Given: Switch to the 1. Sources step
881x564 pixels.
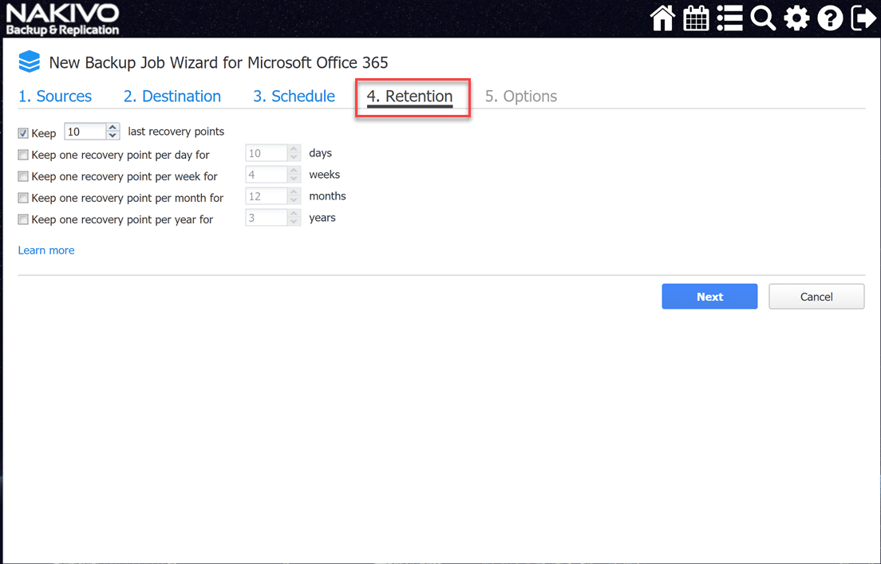Looking at the screenshot, I should pos(55,97).
